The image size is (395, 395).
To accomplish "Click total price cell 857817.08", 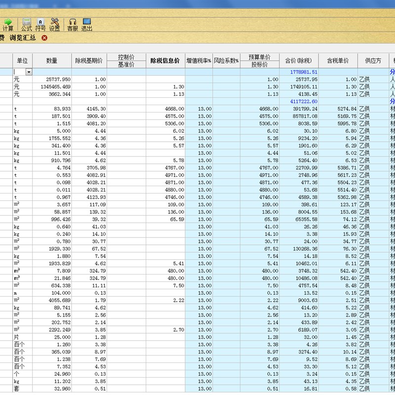I will click(x=299, y=116).
